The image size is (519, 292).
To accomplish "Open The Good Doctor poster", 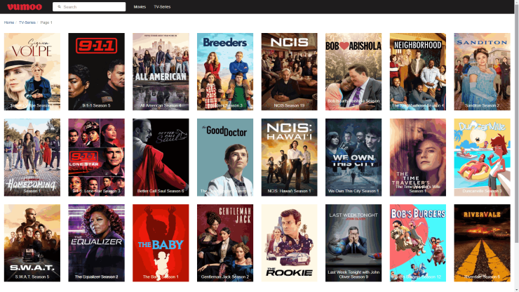I will click(225, 157).
